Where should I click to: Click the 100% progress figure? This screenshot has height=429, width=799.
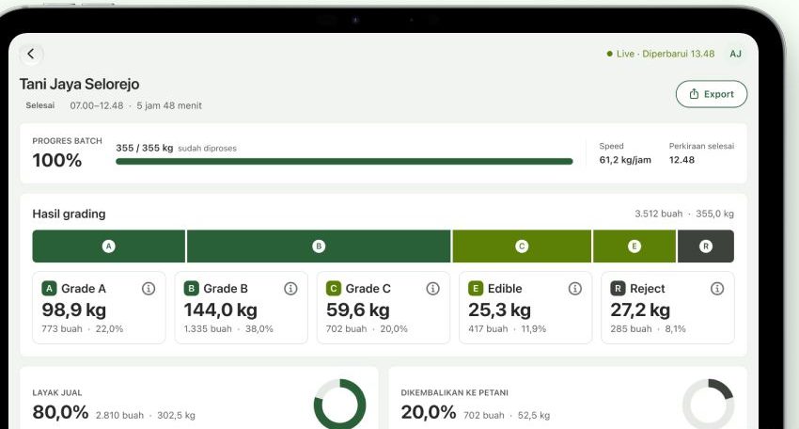coord(57,161)
